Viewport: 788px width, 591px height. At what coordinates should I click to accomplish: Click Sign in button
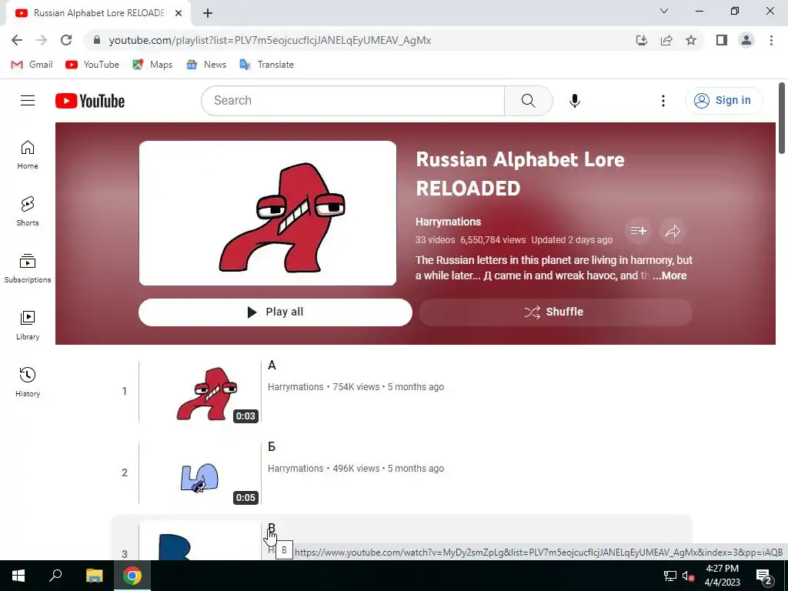point(723,101)
